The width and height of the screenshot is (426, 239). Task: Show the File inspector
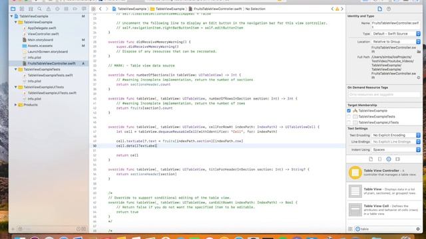380,9
